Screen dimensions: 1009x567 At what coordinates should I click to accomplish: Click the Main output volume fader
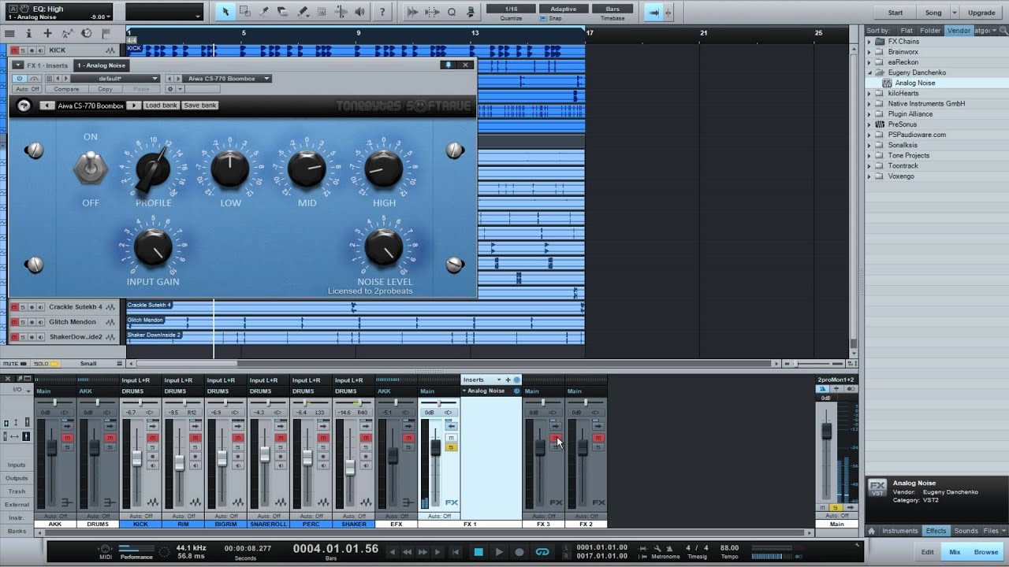(826, 431)
